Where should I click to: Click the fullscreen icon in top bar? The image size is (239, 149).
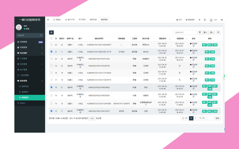coord(204,20)
